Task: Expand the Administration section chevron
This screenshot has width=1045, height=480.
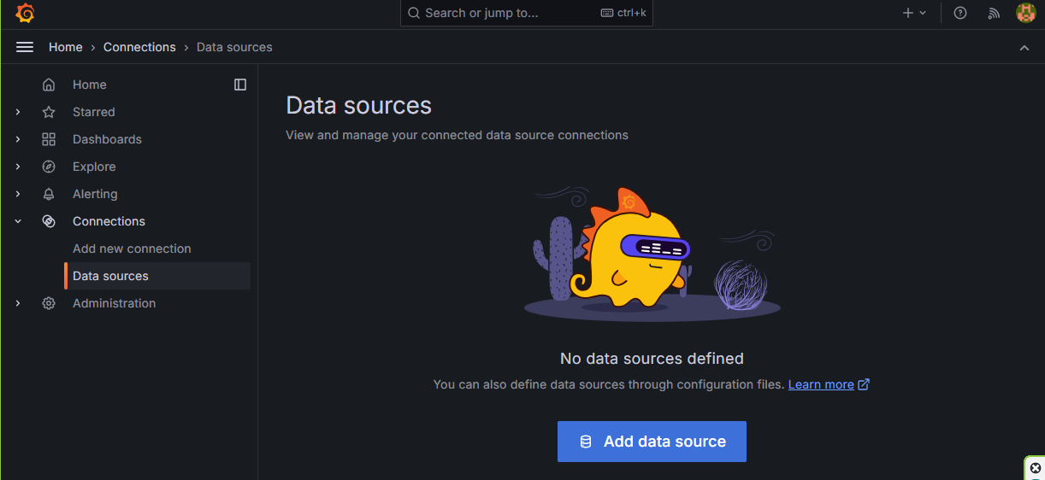Action: click(18, 303)
